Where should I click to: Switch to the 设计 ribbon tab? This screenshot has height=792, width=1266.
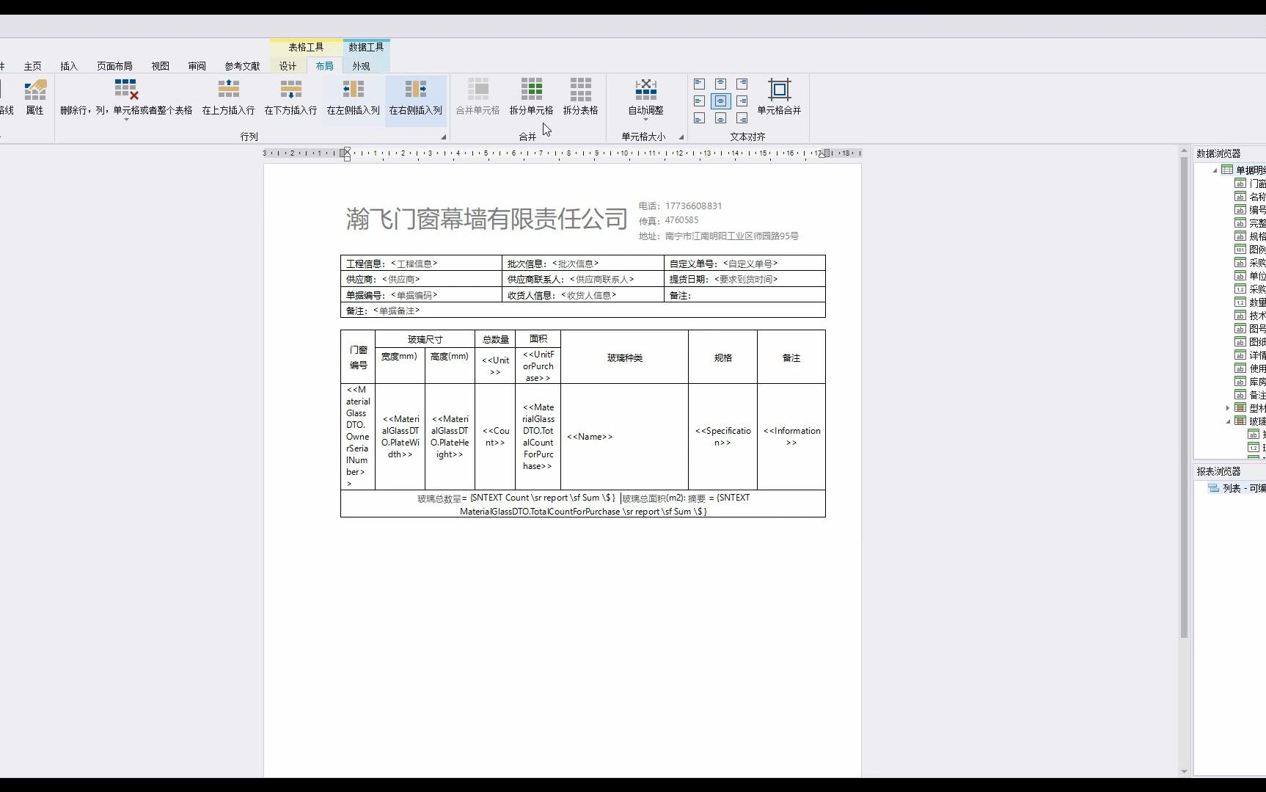coord(288,65)
